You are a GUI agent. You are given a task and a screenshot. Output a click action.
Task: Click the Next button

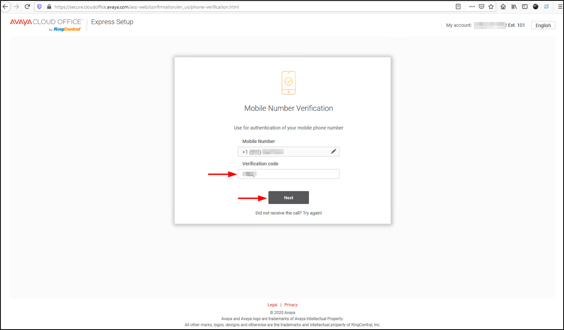coord(288,198)
